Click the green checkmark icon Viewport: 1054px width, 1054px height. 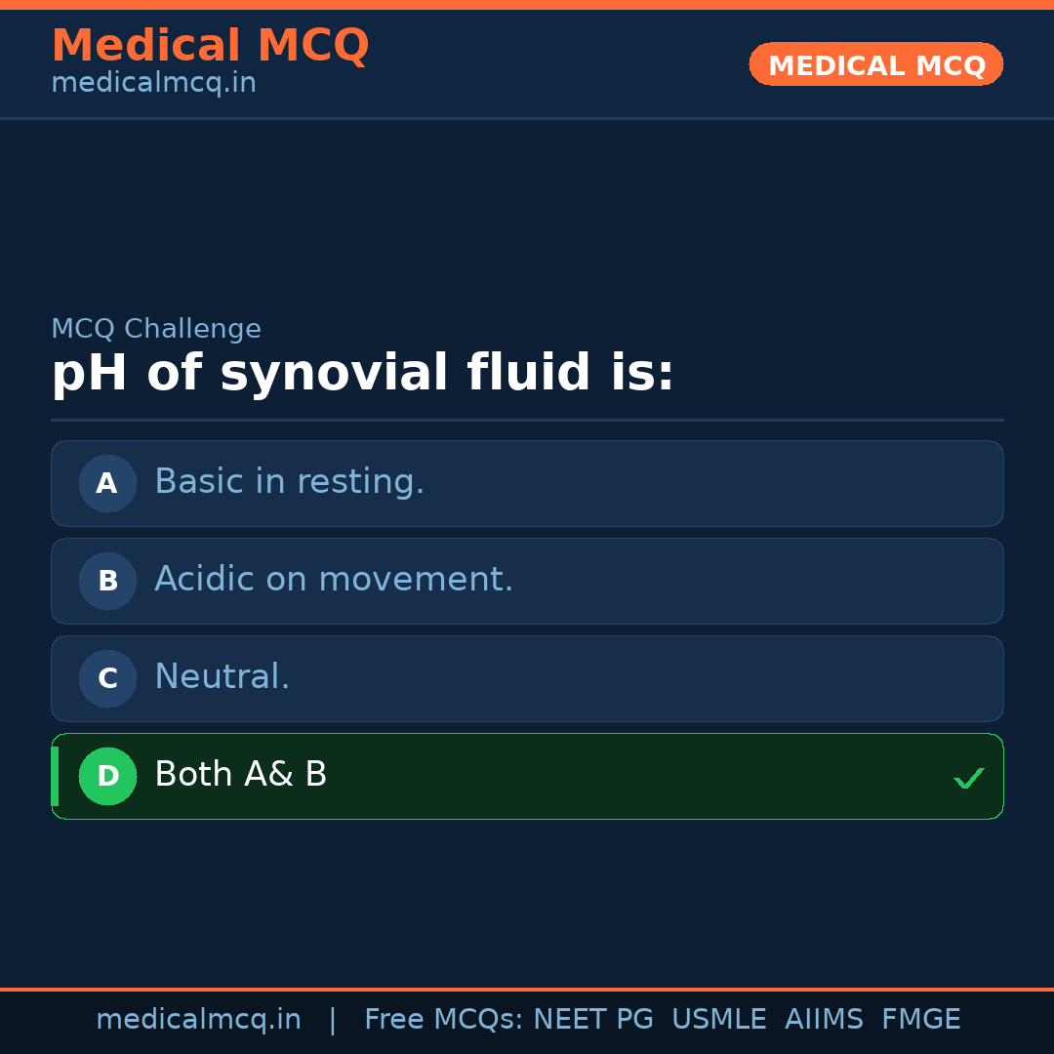[x=968, y=778]
